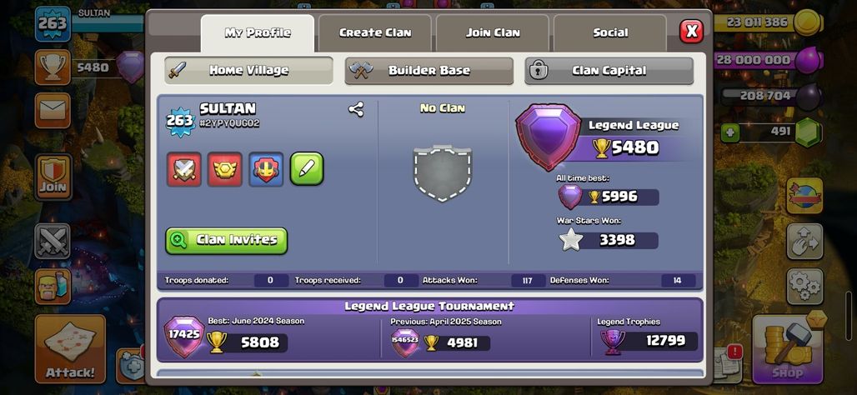The width and height of the screenshot is (857, 395).
Task: Select the Builder Base view
Action: tap(429, 71)
